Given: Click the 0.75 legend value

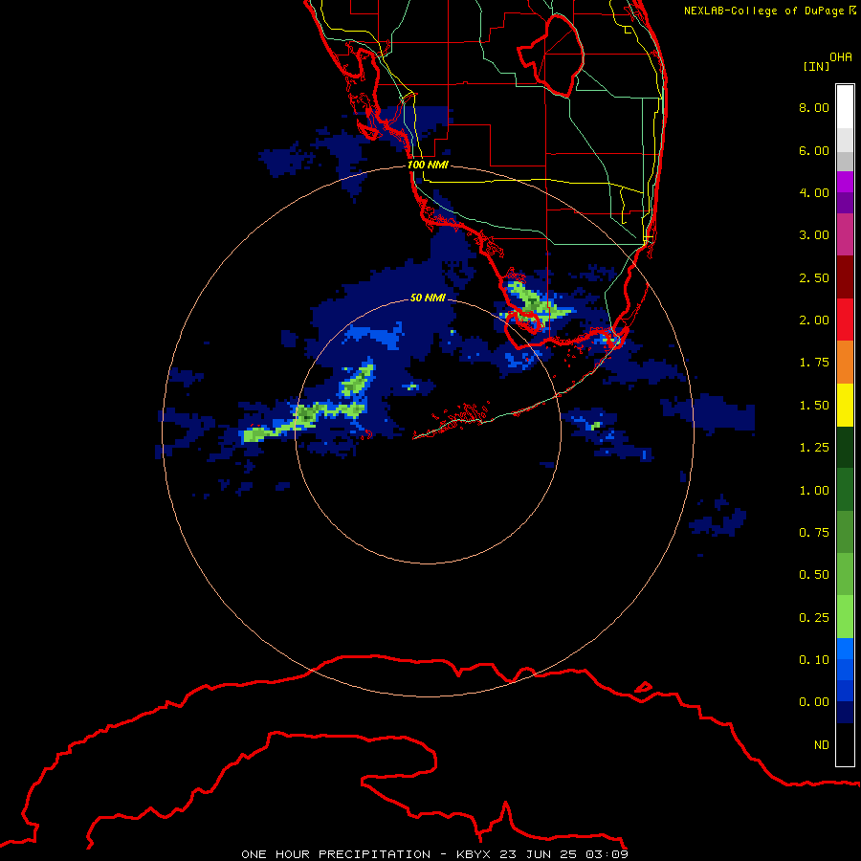Looking at the screenshot, I should [814, 533].
